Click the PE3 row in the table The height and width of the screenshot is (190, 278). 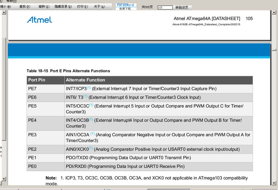139,137
